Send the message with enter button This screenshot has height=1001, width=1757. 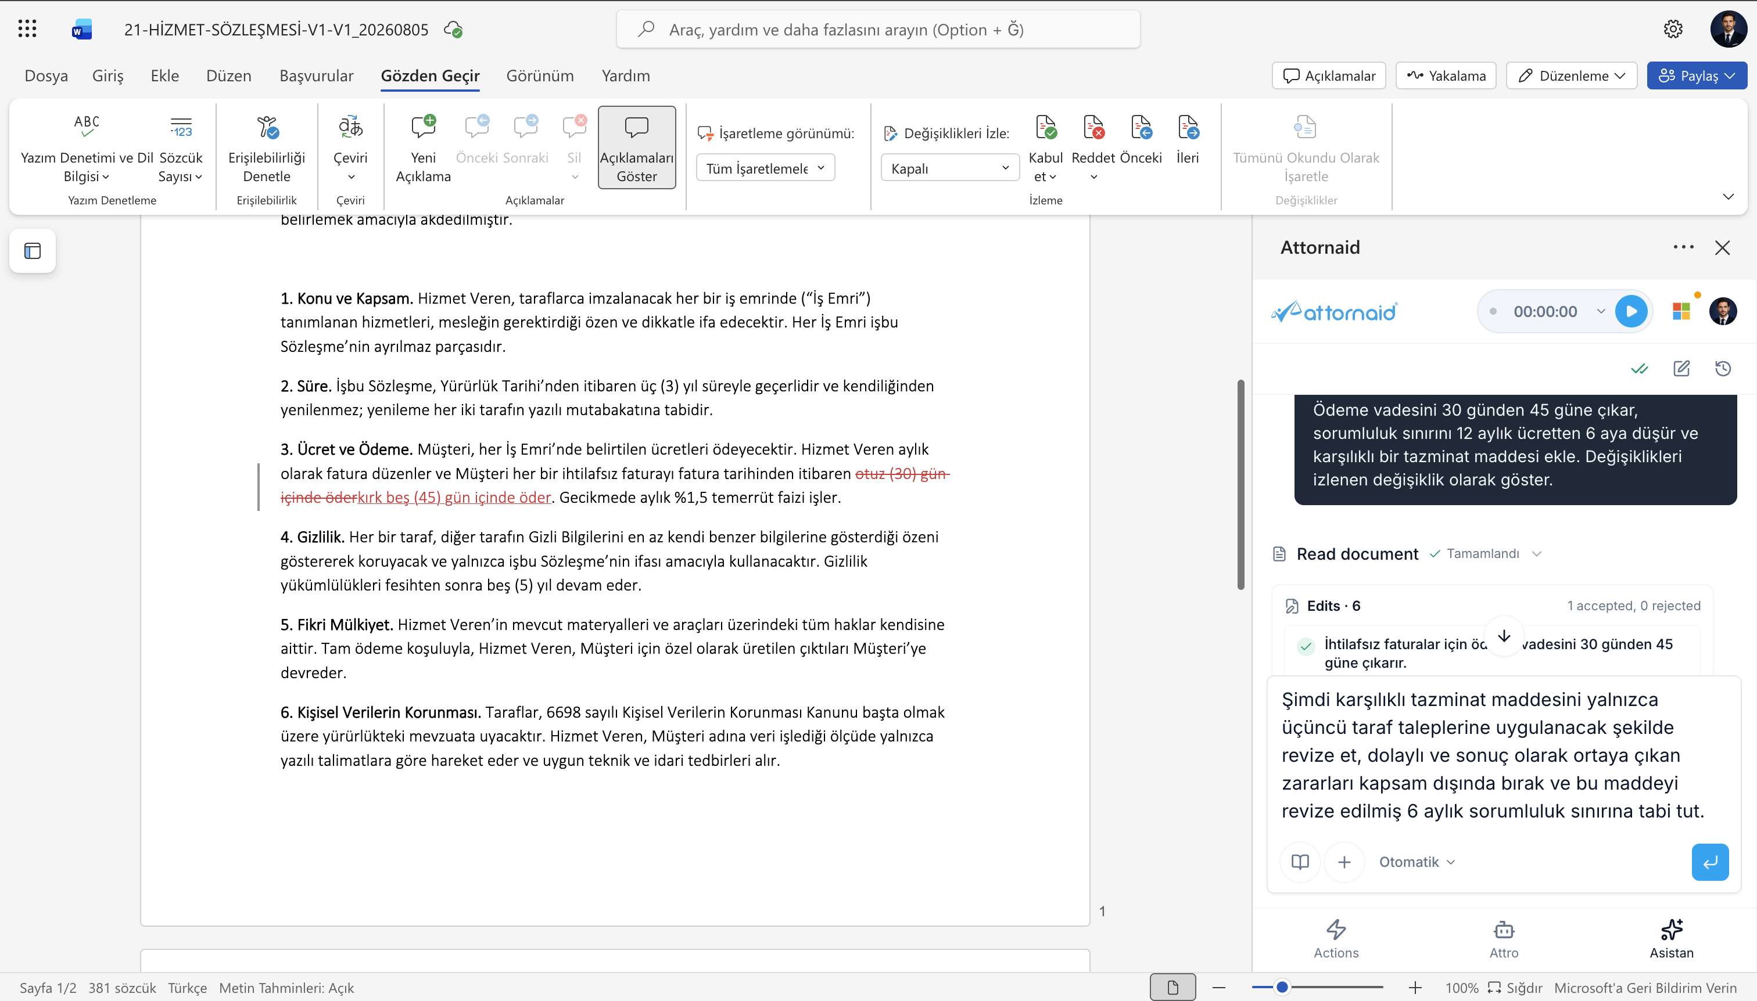1710,862
